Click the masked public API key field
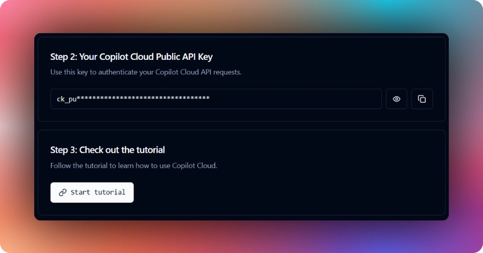Viewport: 483px width, 253px height. 216,99
